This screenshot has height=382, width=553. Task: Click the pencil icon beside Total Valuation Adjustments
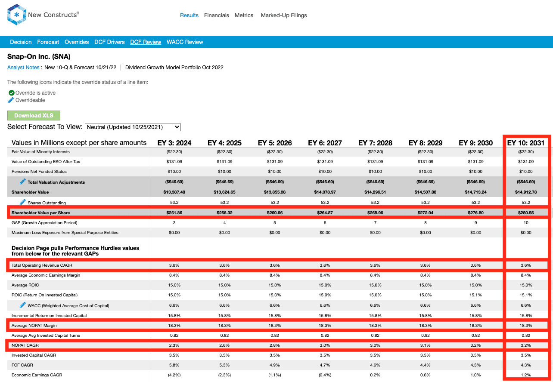coord(22,182)
